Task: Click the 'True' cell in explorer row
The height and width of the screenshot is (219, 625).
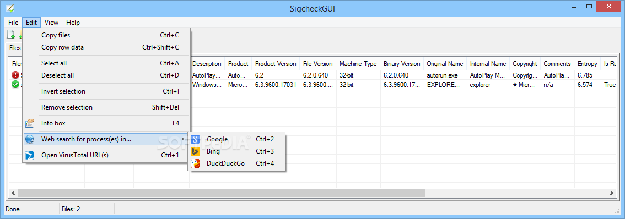Action: 610,84
